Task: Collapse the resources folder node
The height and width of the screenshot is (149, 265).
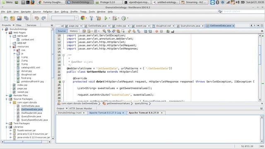Action: (10, 47)
